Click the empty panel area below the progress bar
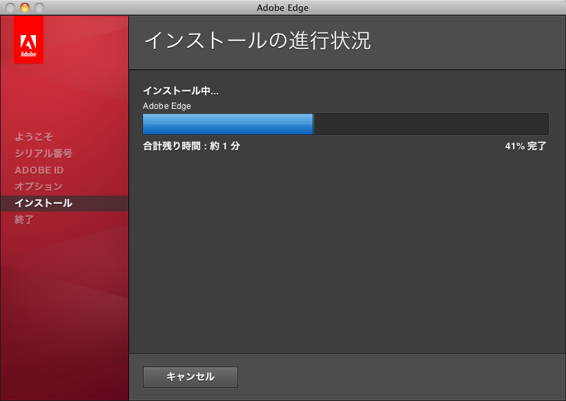This screenshot has width=566, height=401. point(345,255)
